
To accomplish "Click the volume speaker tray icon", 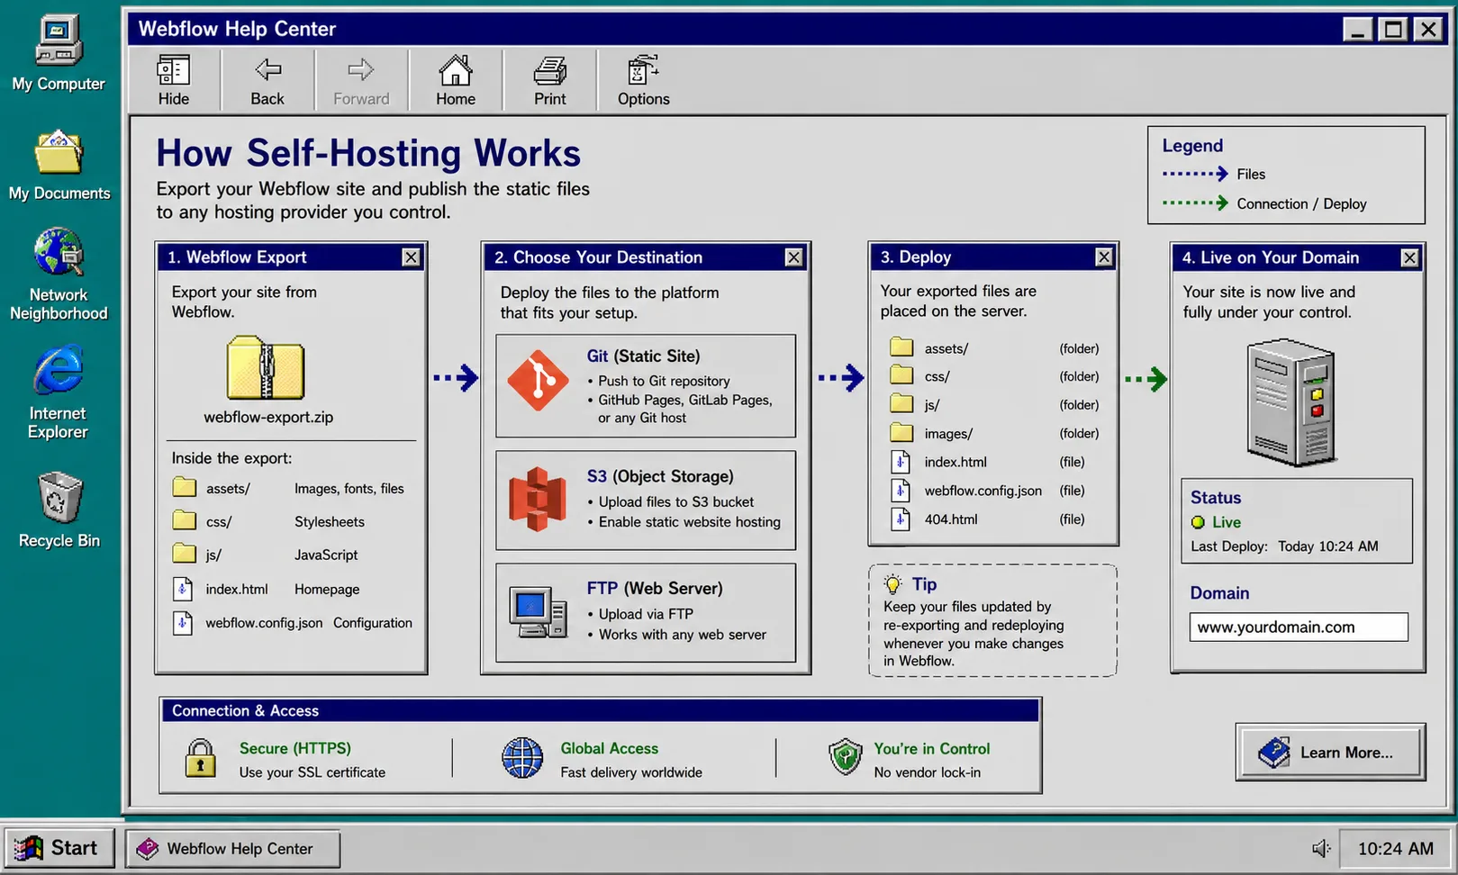I will pyautogui.click(x=1321, y=848).
